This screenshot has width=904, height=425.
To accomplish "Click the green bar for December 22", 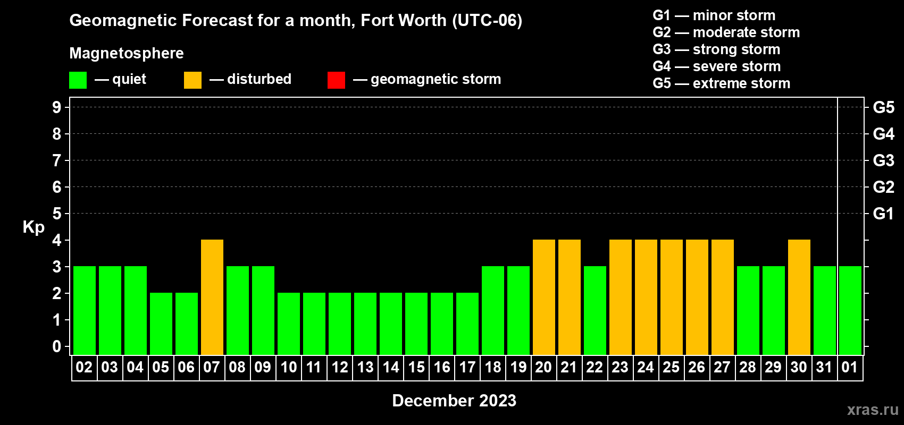I will pyautogui.click(x=595, y=310).
